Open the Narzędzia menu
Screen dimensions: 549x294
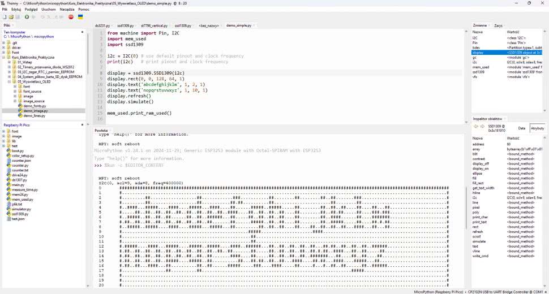click(66, 10)
